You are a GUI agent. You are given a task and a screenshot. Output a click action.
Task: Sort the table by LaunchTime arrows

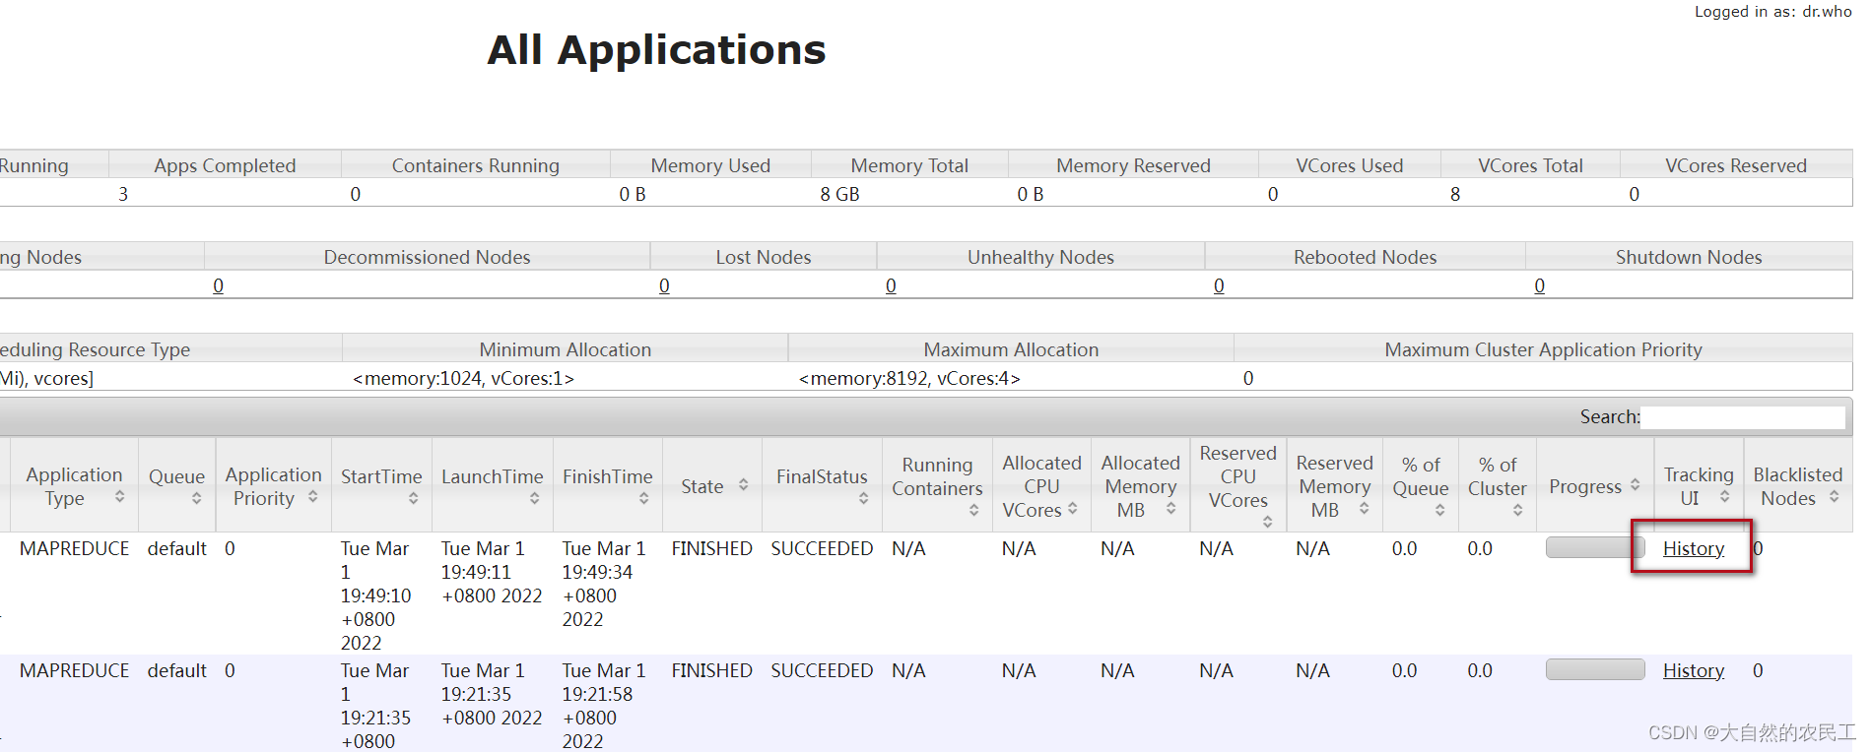(535, 499)
